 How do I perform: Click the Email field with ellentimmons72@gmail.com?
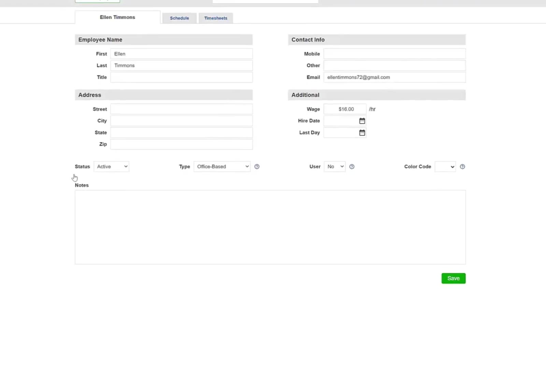pyautogui.click(x=395, y=77)
